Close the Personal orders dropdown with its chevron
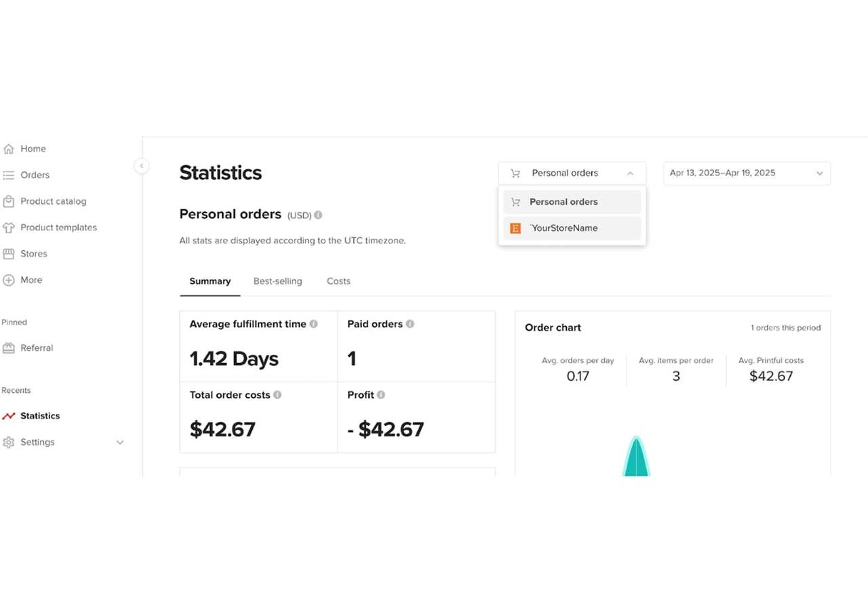Viewport: 868px width, 607px height. (x=630, y=173)
